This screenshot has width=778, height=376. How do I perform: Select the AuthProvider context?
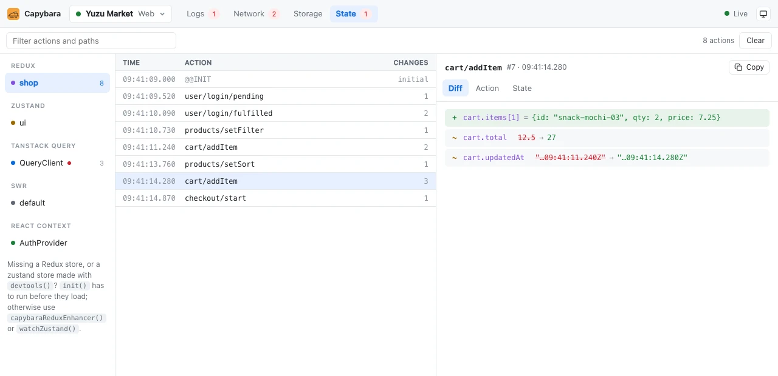point(57,243)
